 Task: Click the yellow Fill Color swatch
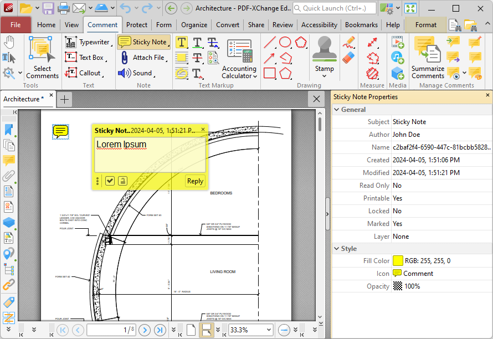pyautogui.click(x=398, y=261)
